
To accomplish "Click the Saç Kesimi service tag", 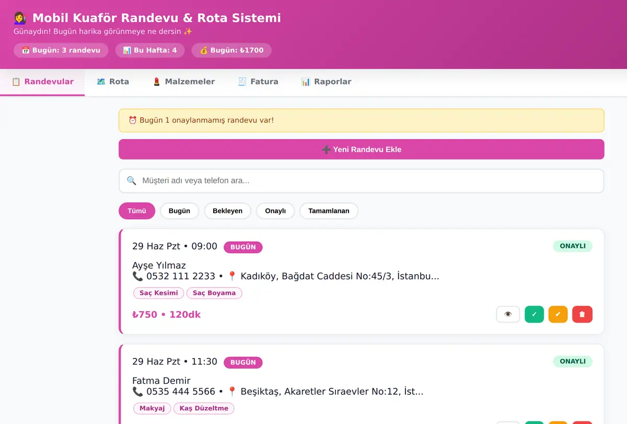I will click(x=159, y=293).
